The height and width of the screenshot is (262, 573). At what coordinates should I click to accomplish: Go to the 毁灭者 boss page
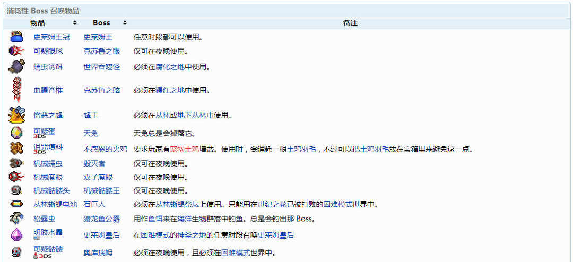point(94,163)
